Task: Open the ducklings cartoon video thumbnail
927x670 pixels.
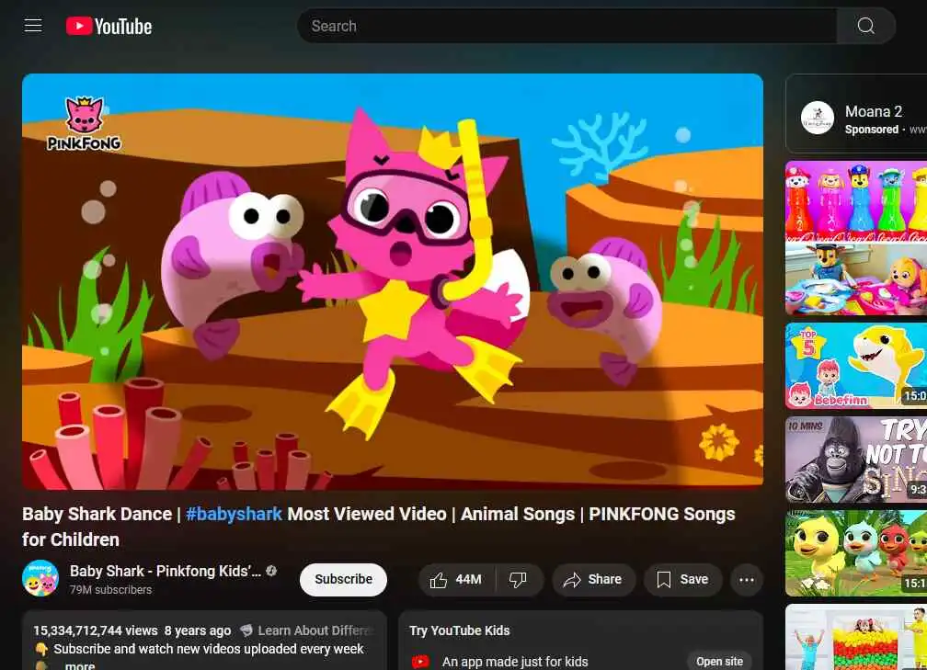Action: 856,553
